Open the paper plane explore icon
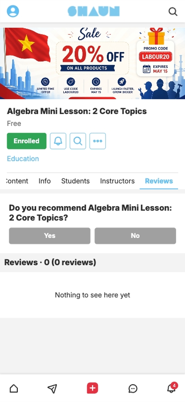The width and height of the screenshot is (185, 402). click(x=52, y=389)
